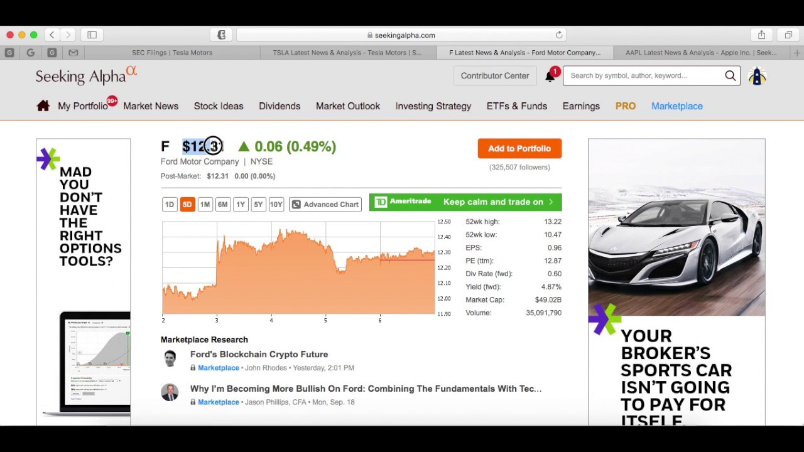Open the Advanced Chart button
Viewport: 804px width, 452px height.
click(325, 205)
